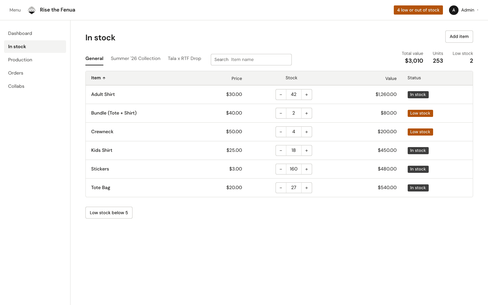Click the Price column header

click(x=237, y=78)
